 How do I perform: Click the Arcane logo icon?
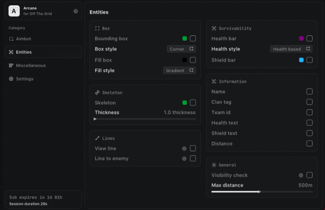tap(14, 11)
